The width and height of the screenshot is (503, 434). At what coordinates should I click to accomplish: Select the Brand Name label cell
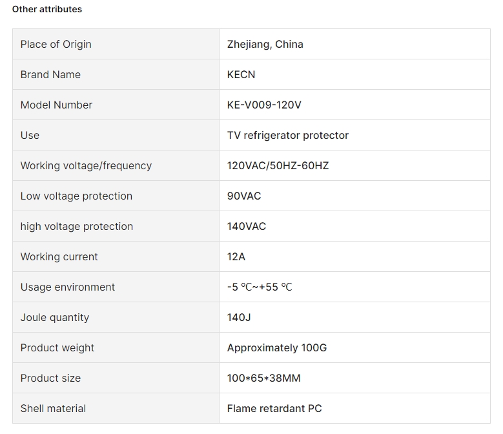(x=116, y=74)
